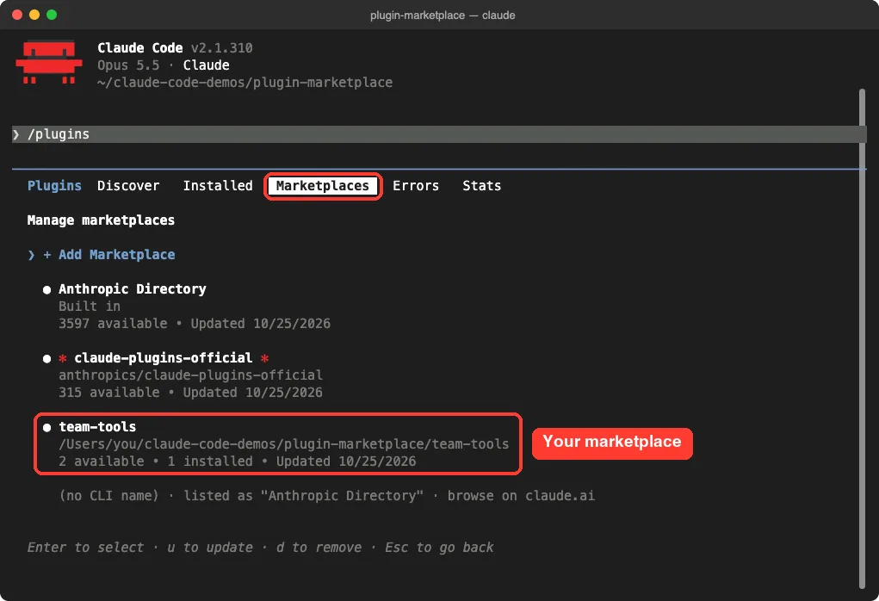Click the bullet beside team-tools
Viewport: 879px width, 601px height.
(47, 428)
